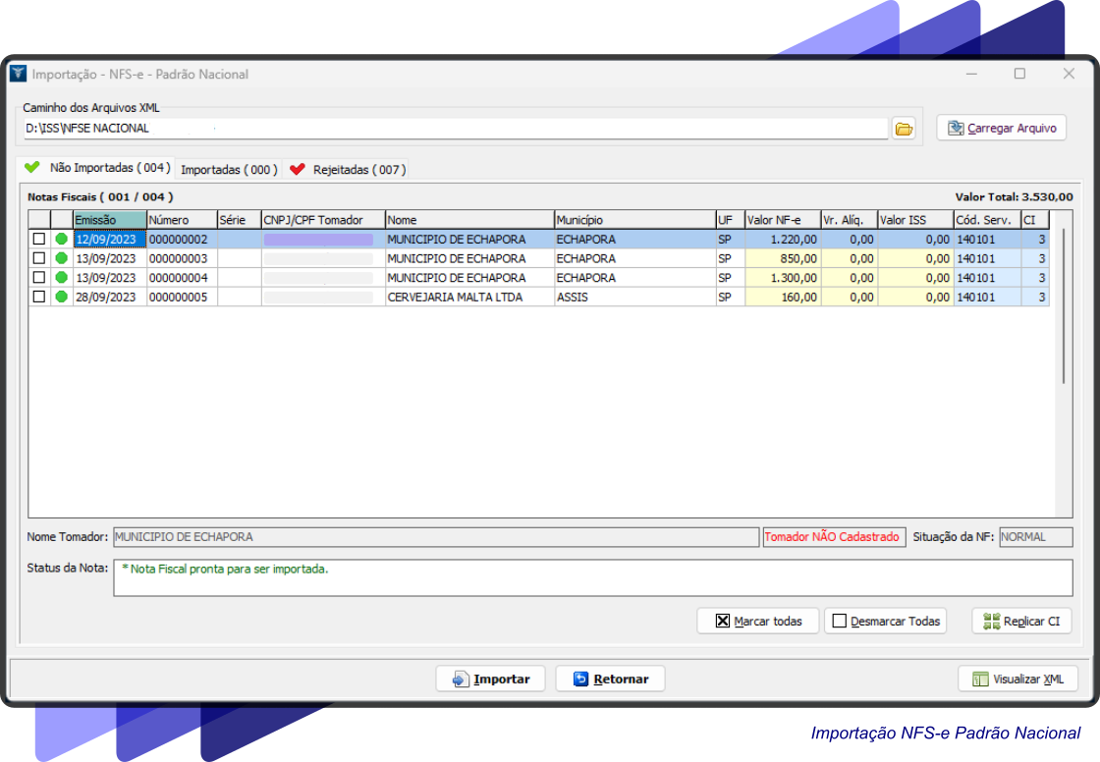This screenshot has height=762, width=1100.
Task: Select checkbox of CERVEJARIA MALTA LTDA row
Action: (39, 297)
